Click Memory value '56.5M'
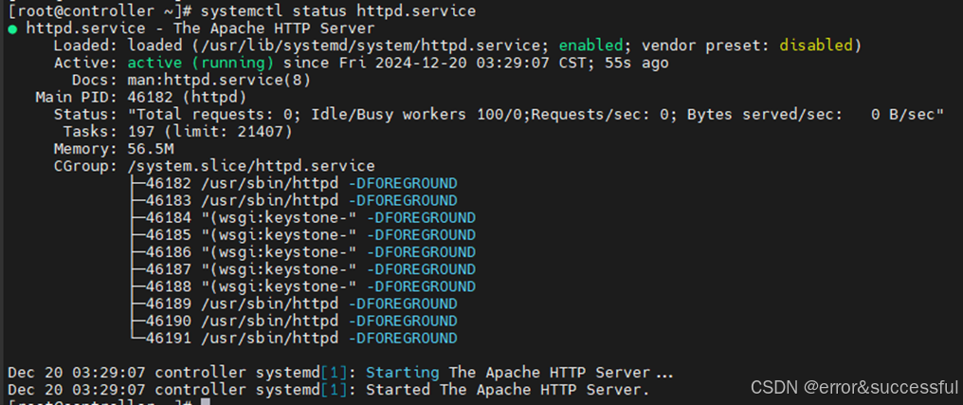The height and width of the screenshot is (405, 963). click(150, 149)
